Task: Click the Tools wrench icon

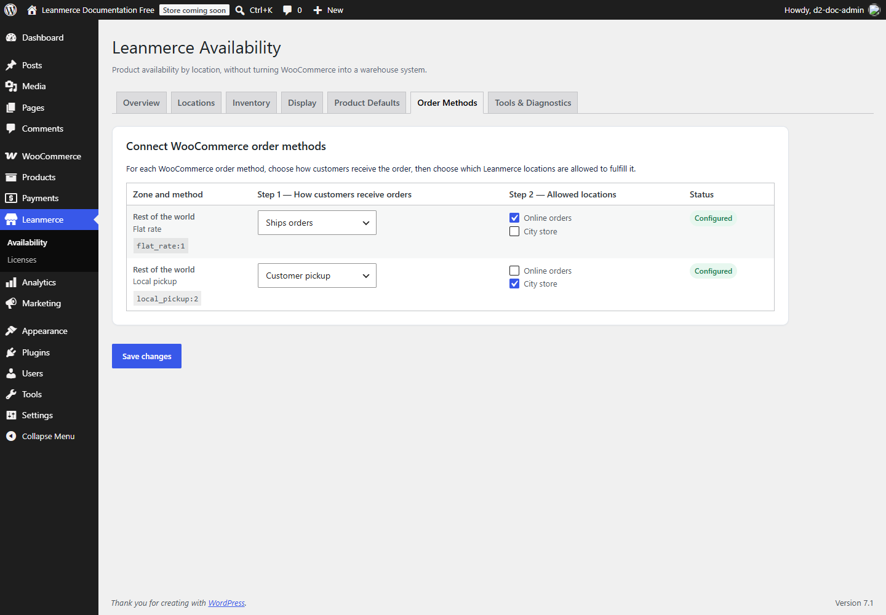Action: (11, 394)
